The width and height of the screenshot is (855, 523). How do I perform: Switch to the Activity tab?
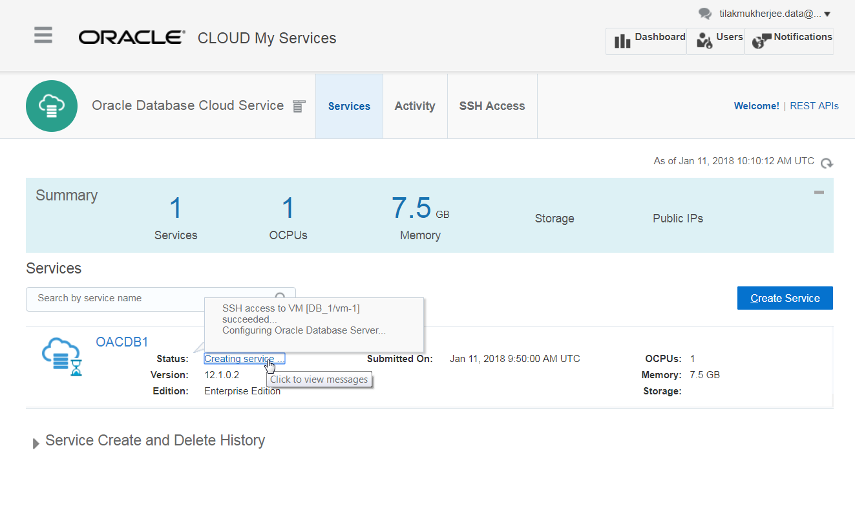tap(415, 105)
